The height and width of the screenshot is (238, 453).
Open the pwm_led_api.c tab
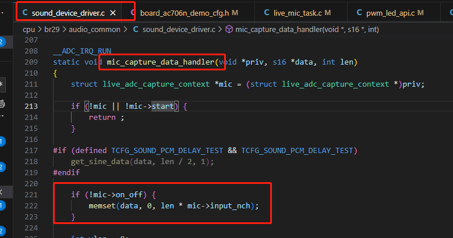click(390, 13)
